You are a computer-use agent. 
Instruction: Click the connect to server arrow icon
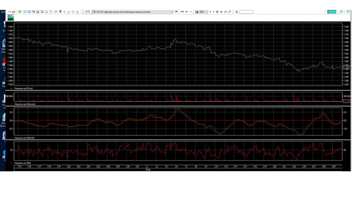pyautogui.click(x=10, y=12)
